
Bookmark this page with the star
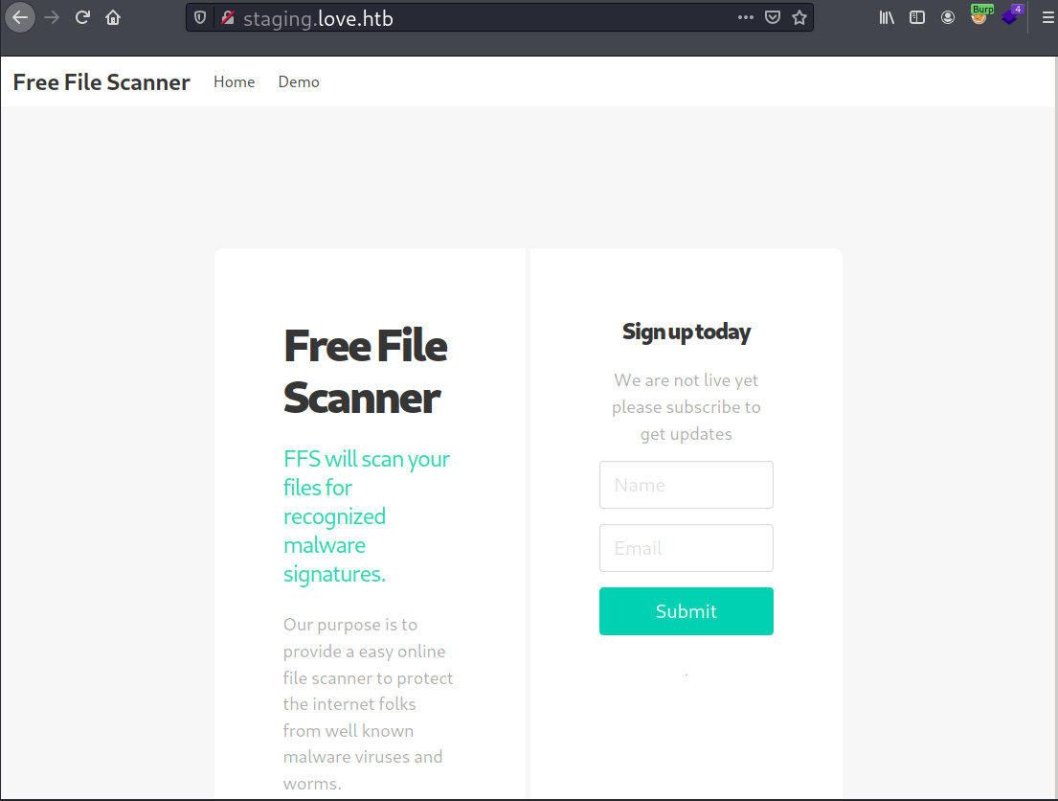pos(799,17)
